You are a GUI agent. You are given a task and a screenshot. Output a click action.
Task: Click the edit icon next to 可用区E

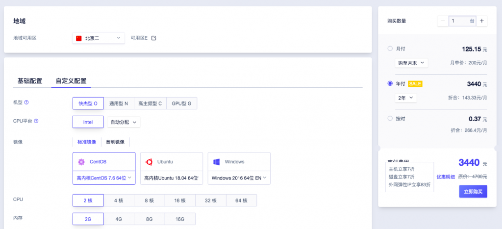[x=153, y=38]
